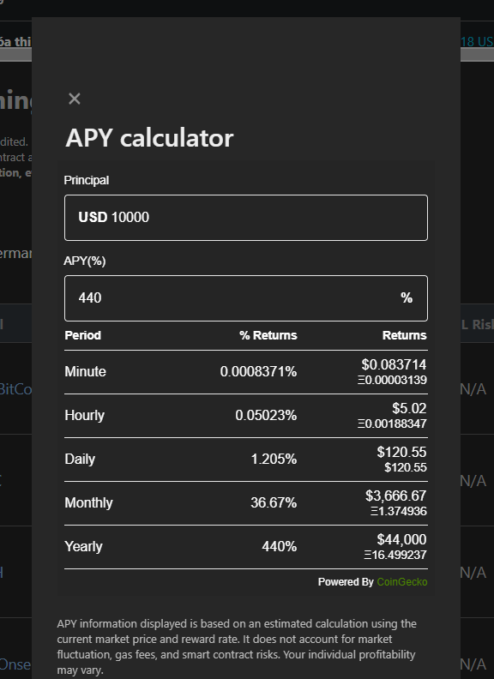Click the Monthly period row label
Viewport: 494px width, 679px height.
tap(89, 502)
